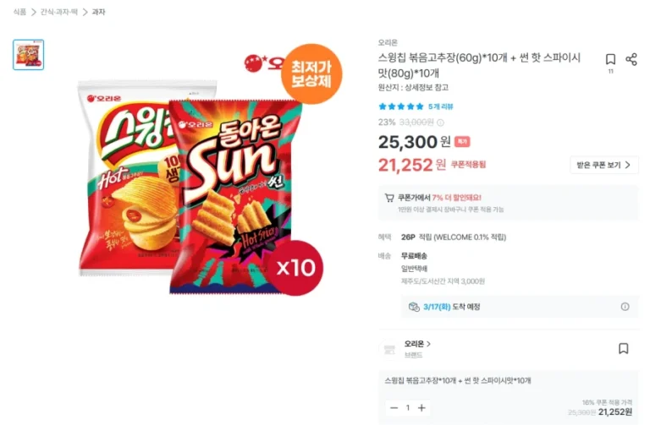The width and height of the screenshot is (650, 425).
Task: Click the 오리온 brand name above title
Action: pyautogui.click(x=388, y=42)
